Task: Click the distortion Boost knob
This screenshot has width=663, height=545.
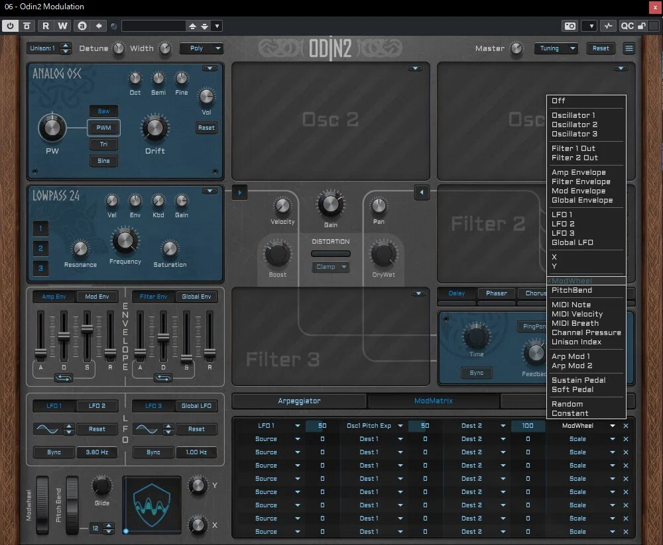Action: (x=277, y=254)
